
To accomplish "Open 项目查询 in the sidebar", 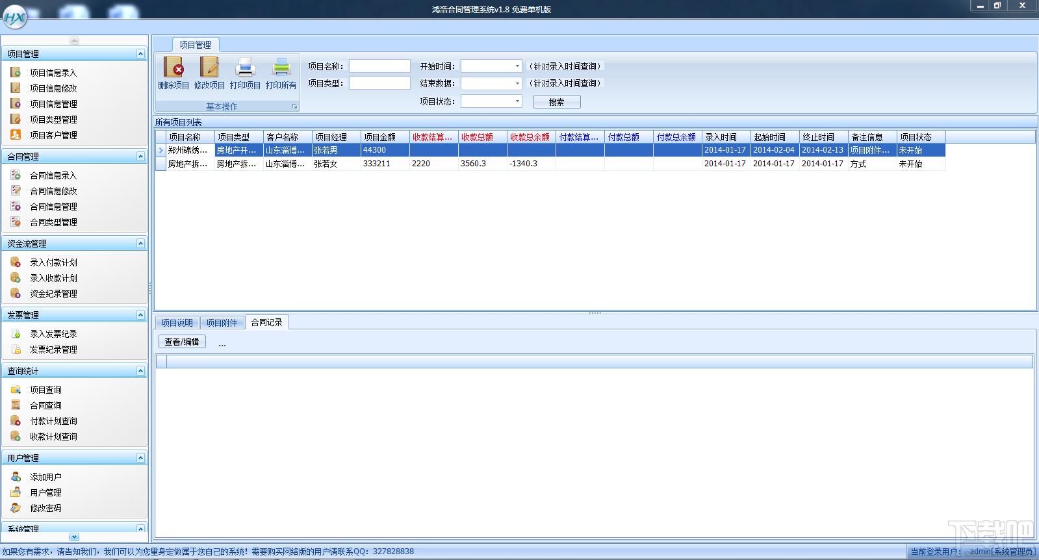I will tap(45, 390).
